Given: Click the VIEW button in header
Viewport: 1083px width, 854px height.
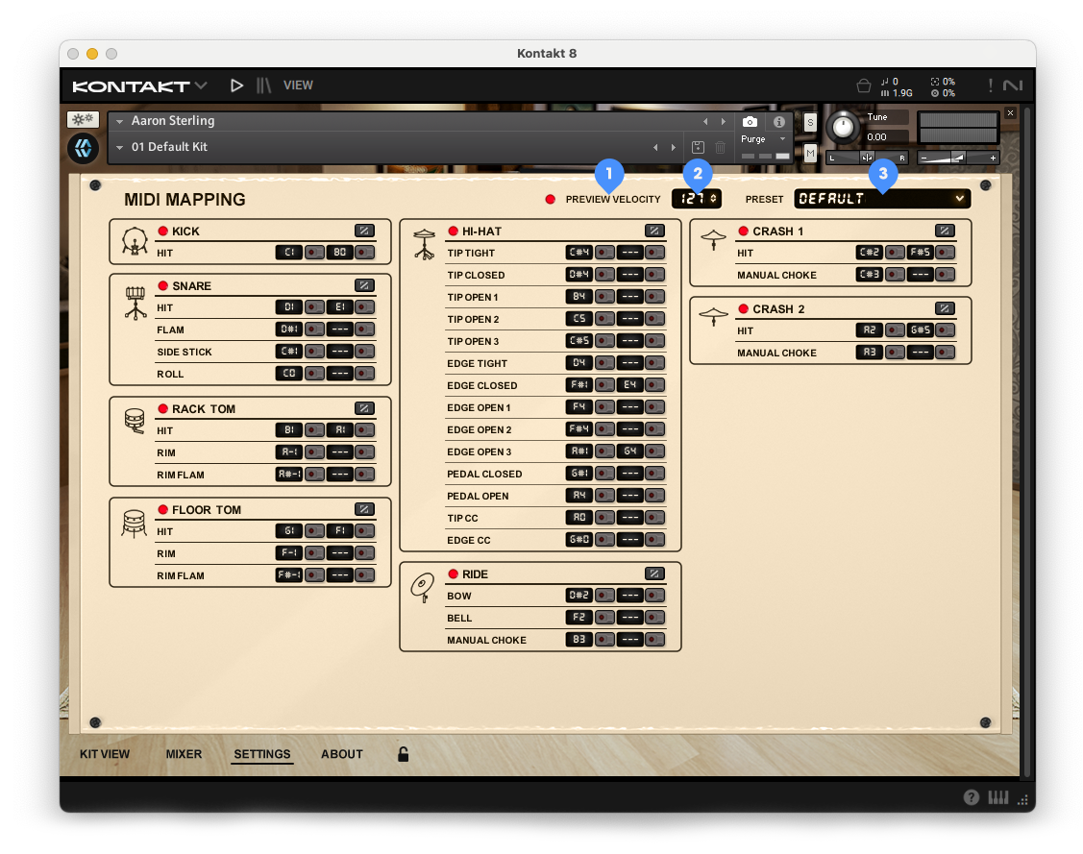Looking at the screenshot, I should coord(298,85).
